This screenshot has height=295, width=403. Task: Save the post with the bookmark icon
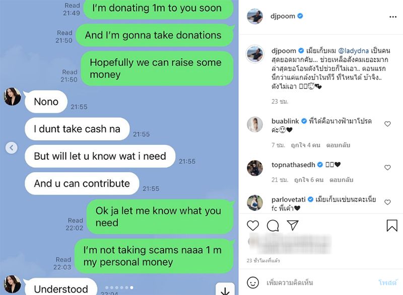(392, 226)
